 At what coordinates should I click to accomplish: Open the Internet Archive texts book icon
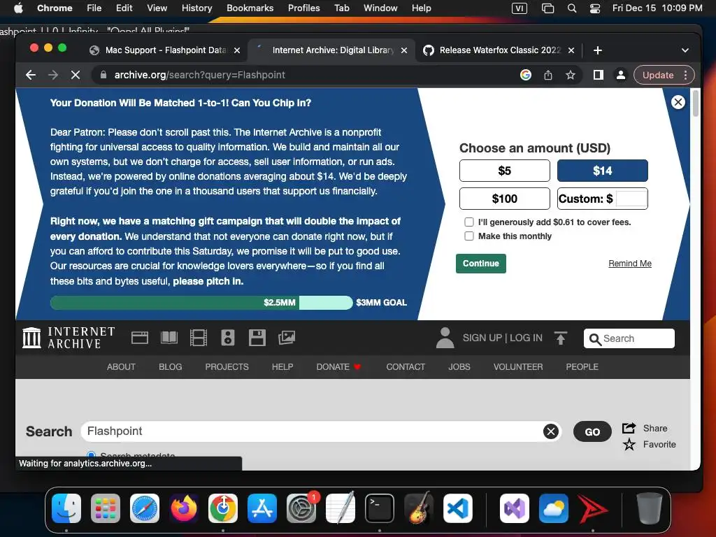(169, 338)
